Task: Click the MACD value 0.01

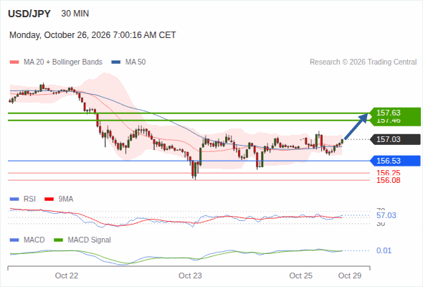Action: (x=384, y=250)
